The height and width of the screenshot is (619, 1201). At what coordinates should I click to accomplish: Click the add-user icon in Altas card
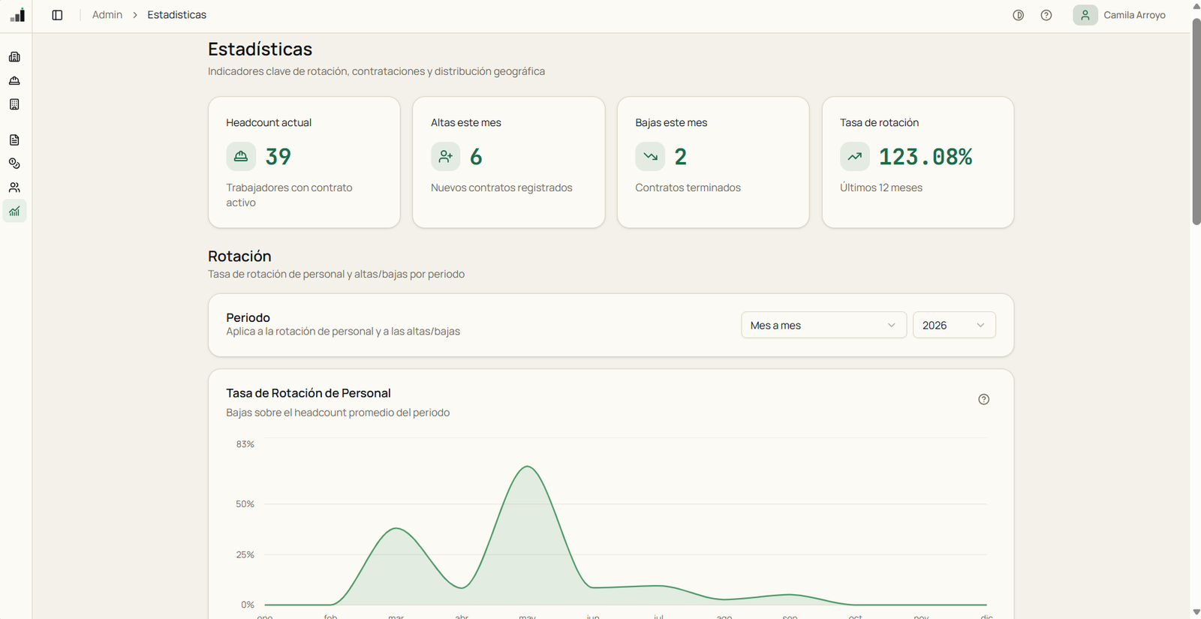pyautogui.click(x=446, y=156)
